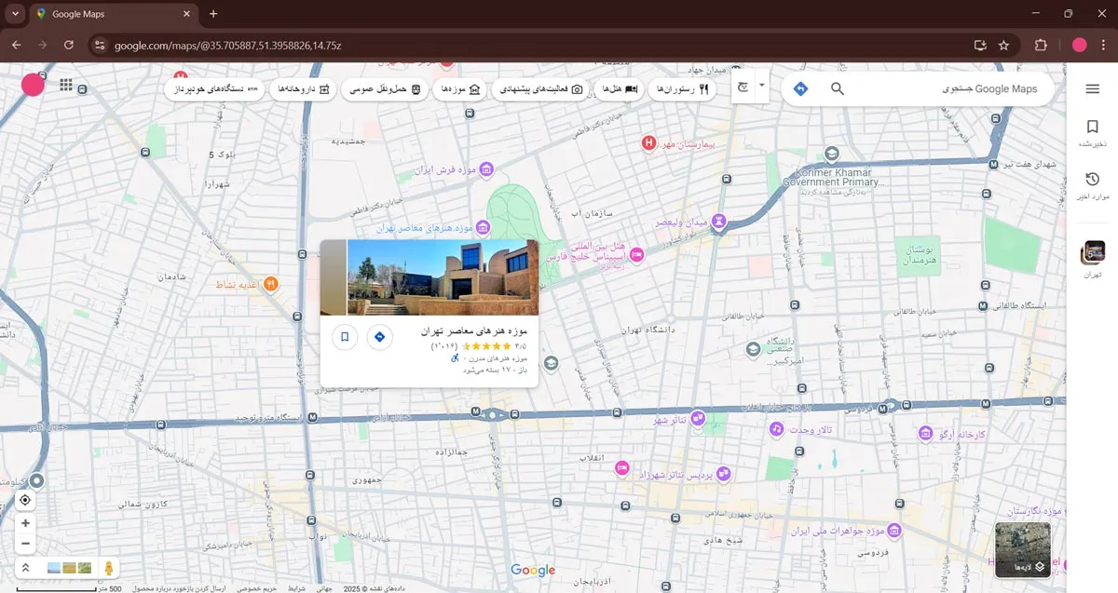
Task: Open the Layers map type switcher
Action: pos(1023,550)
